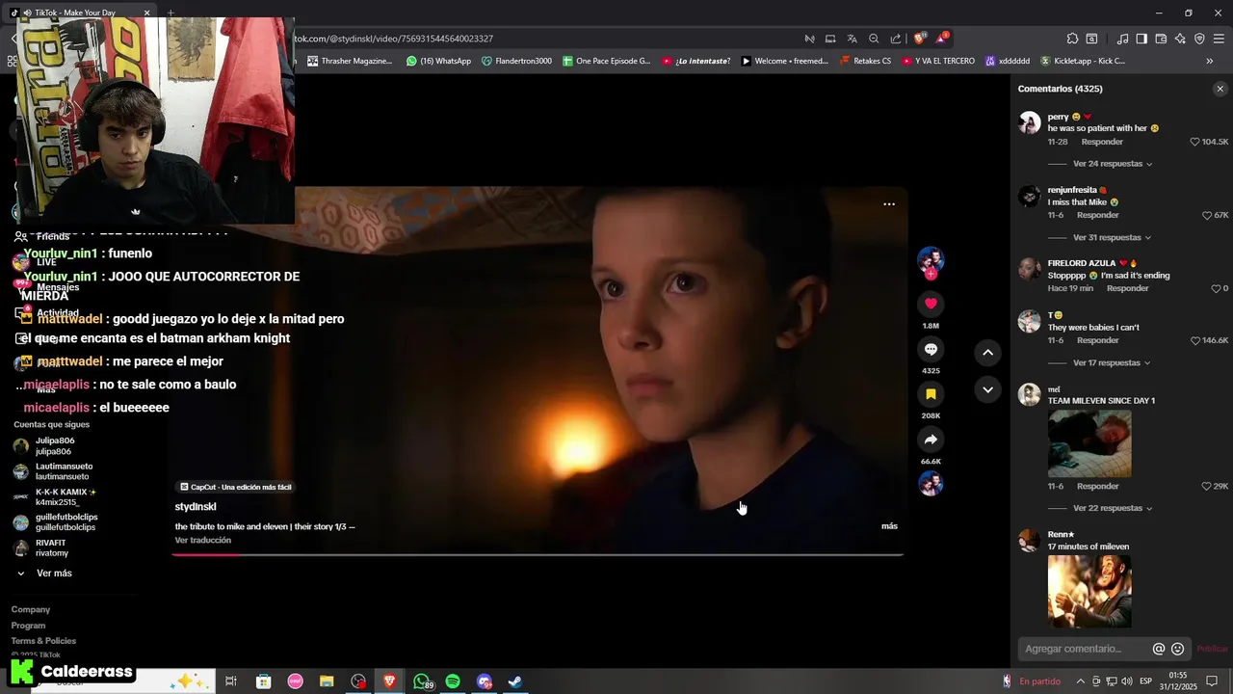Viewport: 1233px width, 694px height.
Task: Open the spinning sound disc icon
Action: (931, 483)
